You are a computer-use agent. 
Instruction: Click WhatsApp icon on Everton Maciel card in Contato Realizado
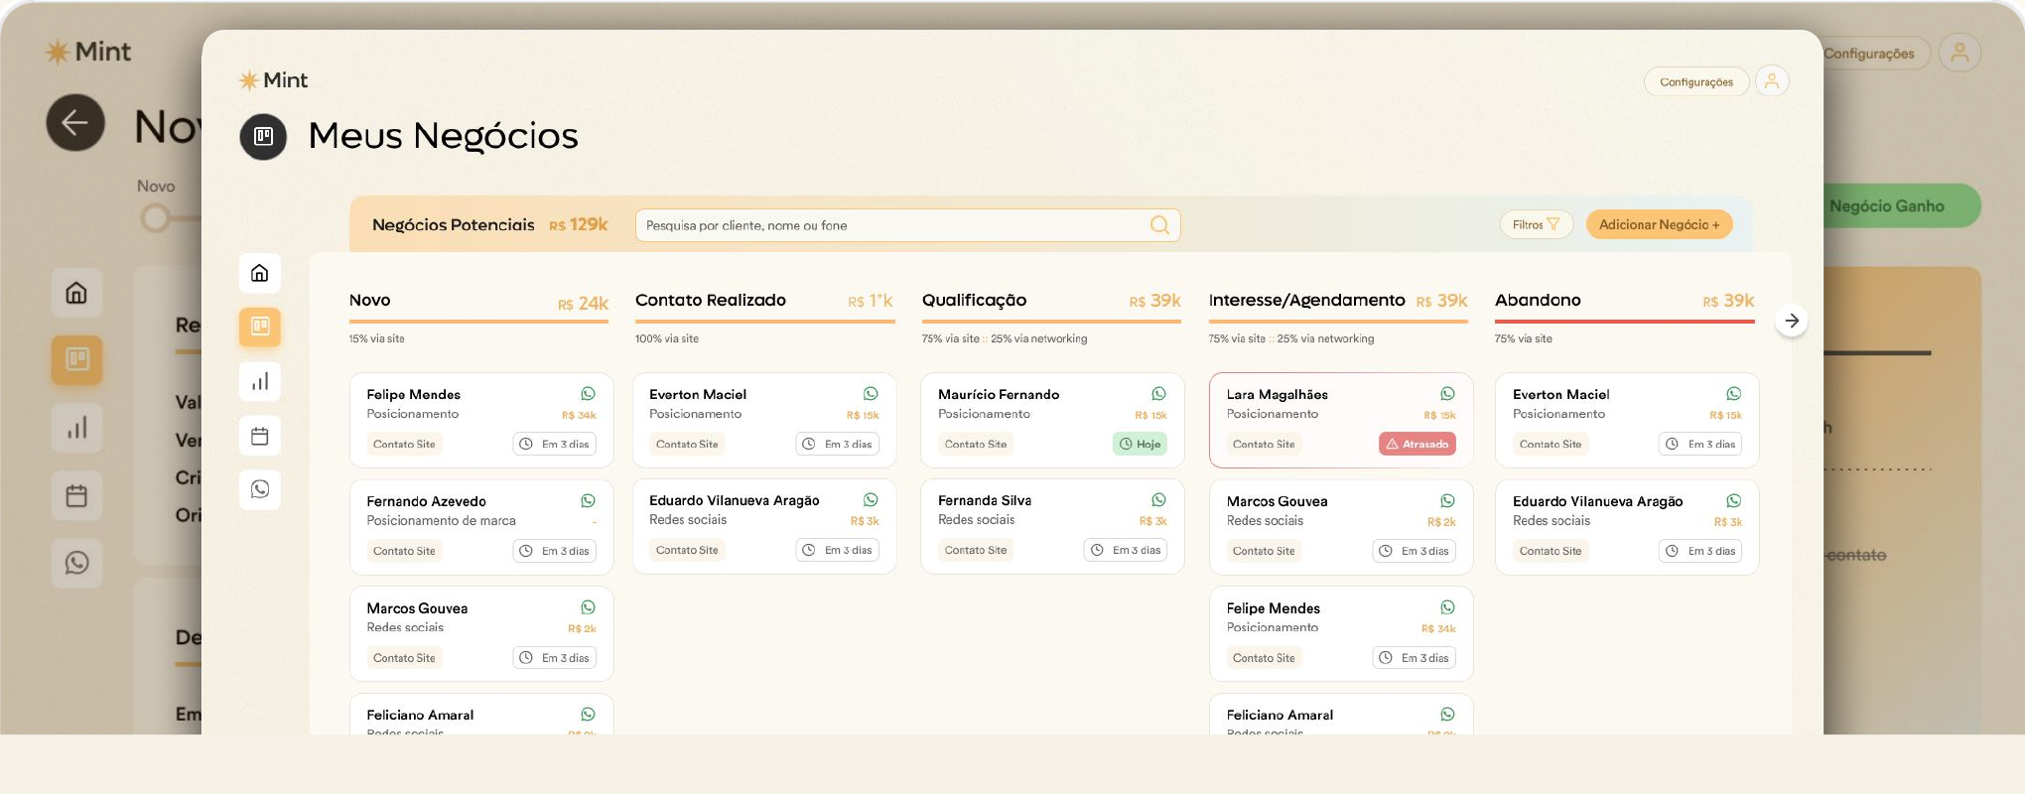[871, 394]
